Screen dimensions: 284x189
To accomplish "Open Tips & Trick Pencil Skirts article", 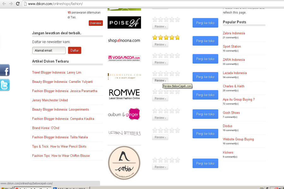I will tap(59, 146).
